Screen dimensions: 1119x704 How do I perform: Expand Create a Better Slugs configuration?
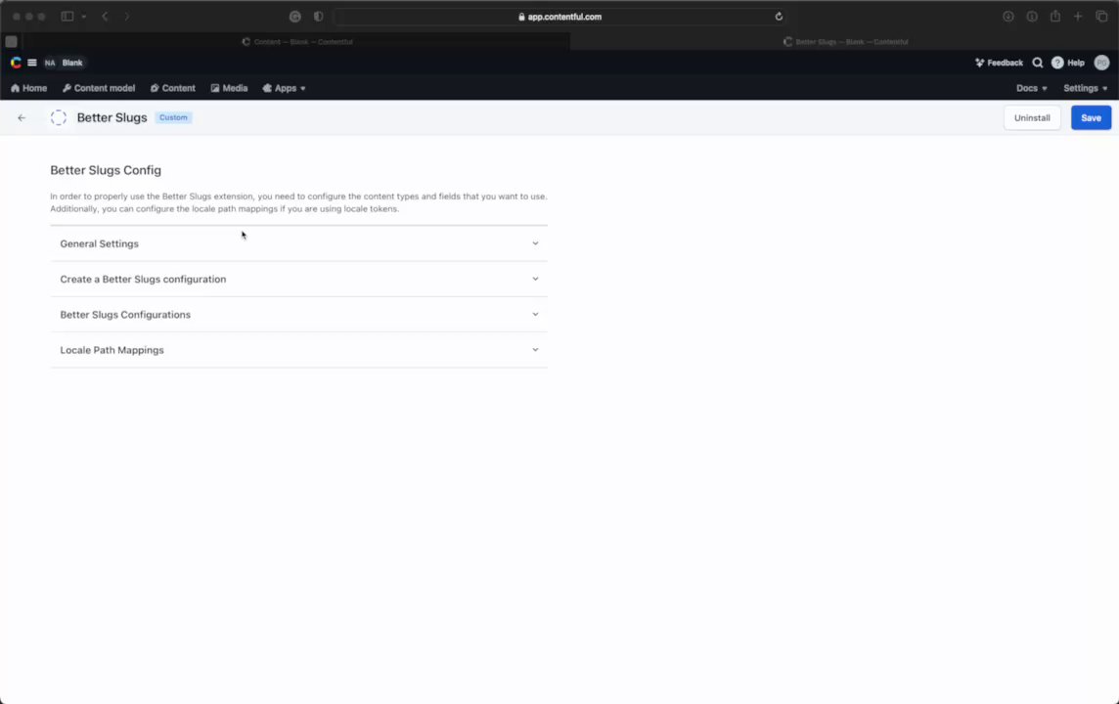tap(298, 279)
